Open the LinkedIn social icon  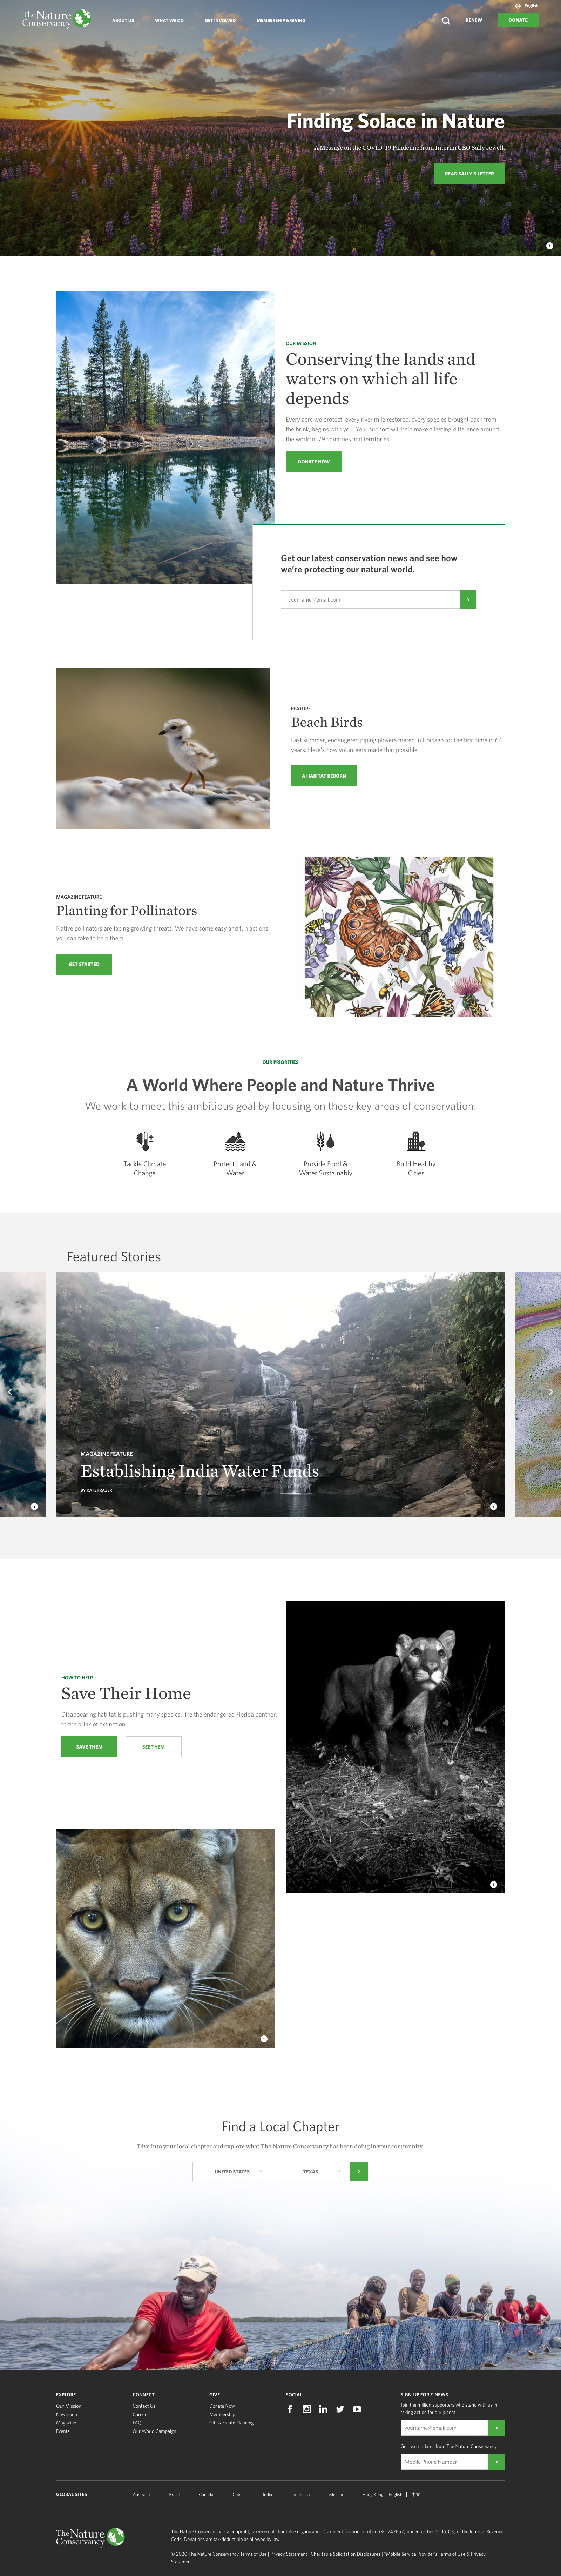pos(323,2409)
